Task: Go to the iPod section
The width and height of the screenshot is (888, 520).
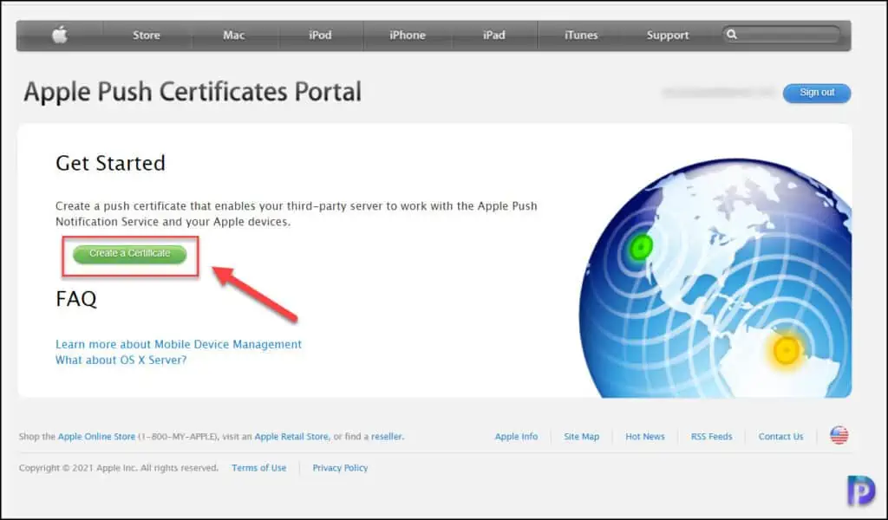Action: 320,35
